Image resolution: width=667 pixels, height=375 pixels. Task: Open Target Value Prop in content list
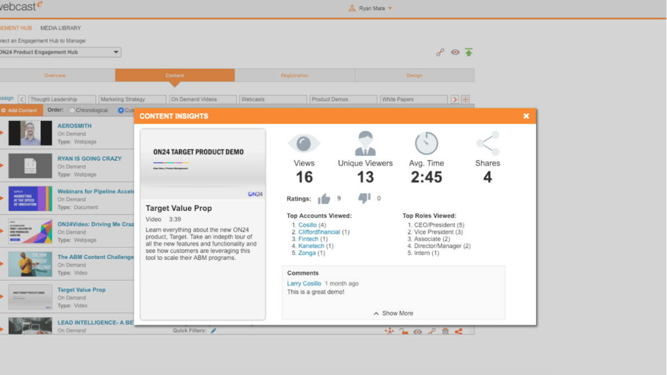click(x=81, y=290)
